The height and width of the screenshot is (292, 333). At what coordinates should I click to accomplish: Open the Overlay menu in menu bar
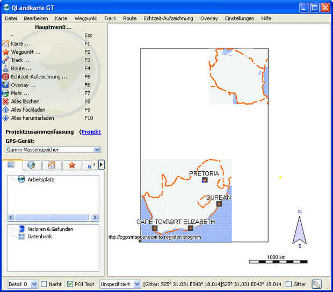(209, 18)
